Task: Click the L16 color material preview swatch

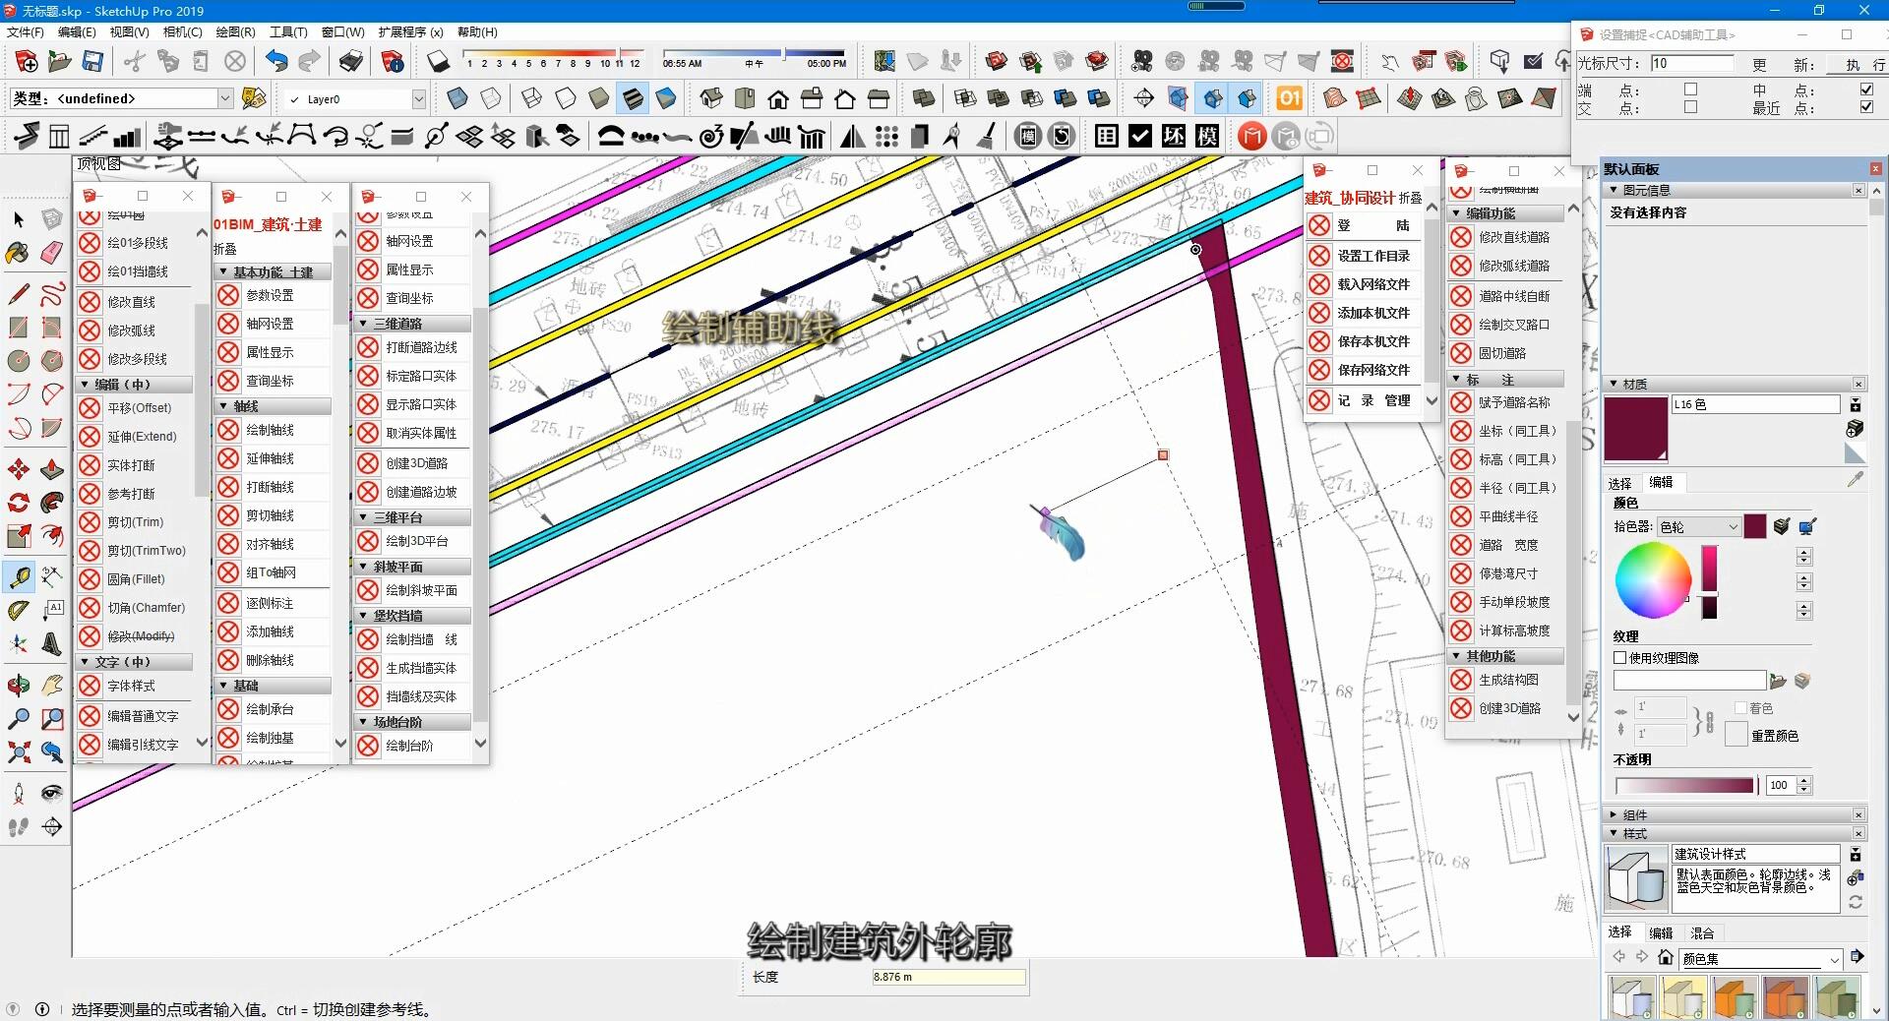Action: coord(1635,429)
